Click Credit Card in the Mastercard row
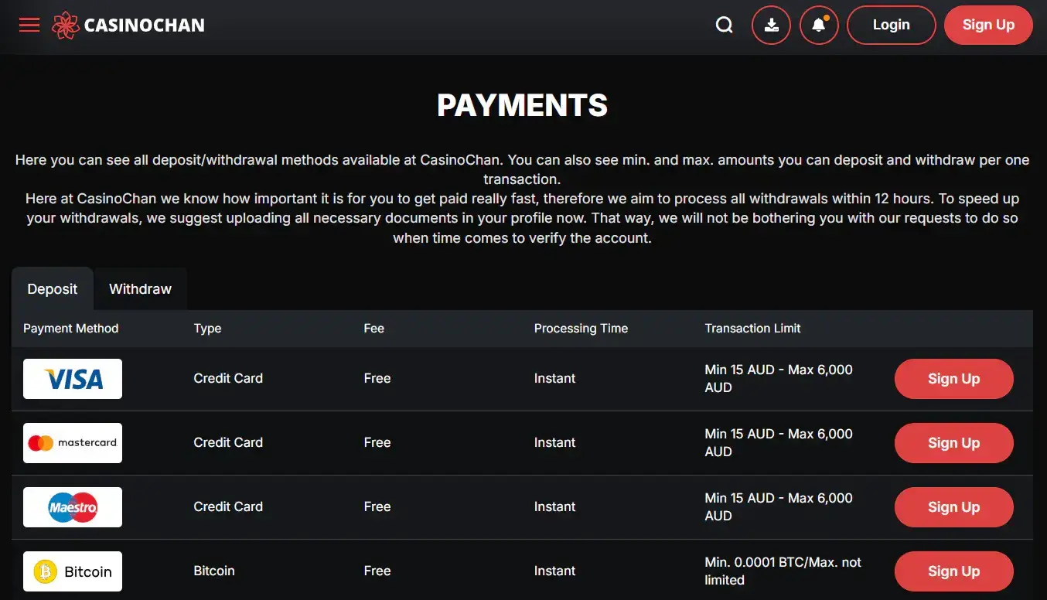Screen dimensions: 1047x600 [228, 442]
